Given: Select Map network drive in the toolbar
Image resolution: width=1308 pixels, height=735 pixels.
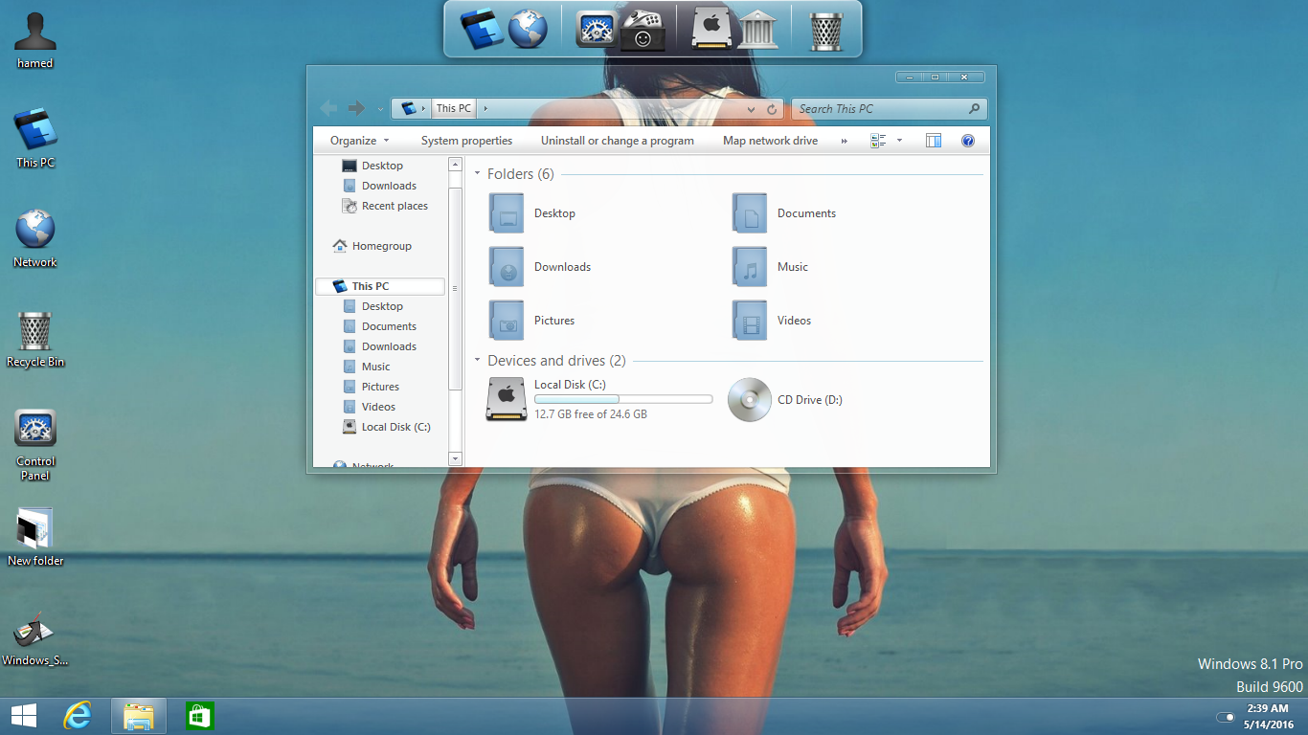Looking at the screenshot, I should pyautogui.click(x=770, y=141).
